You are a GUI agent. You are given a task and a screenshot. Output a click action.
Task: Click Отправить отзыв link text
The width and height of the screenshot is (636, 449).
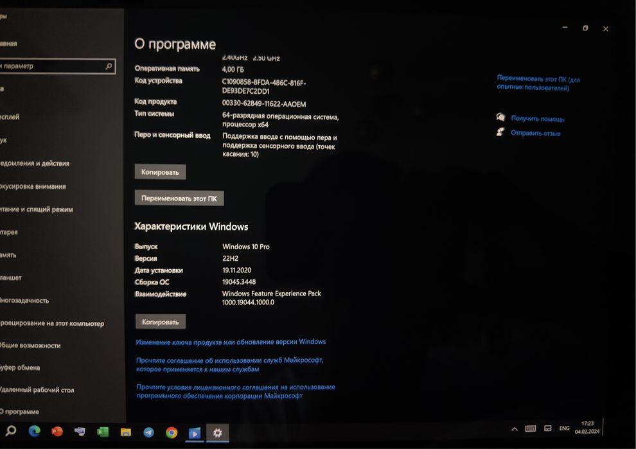pyautogui.click(x=535, y=133)
